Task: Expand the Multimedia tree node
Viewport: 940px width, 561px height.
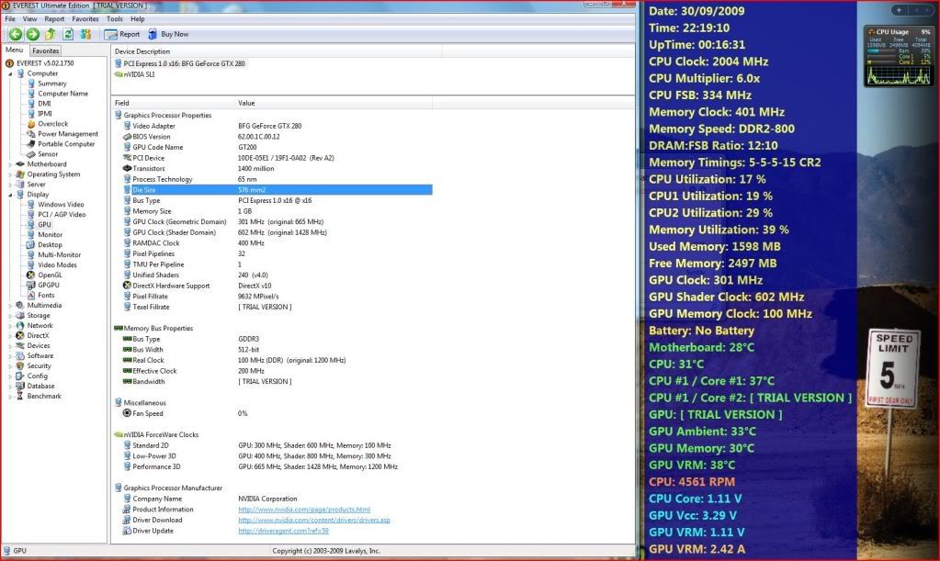Action: (x=10, y=306)
